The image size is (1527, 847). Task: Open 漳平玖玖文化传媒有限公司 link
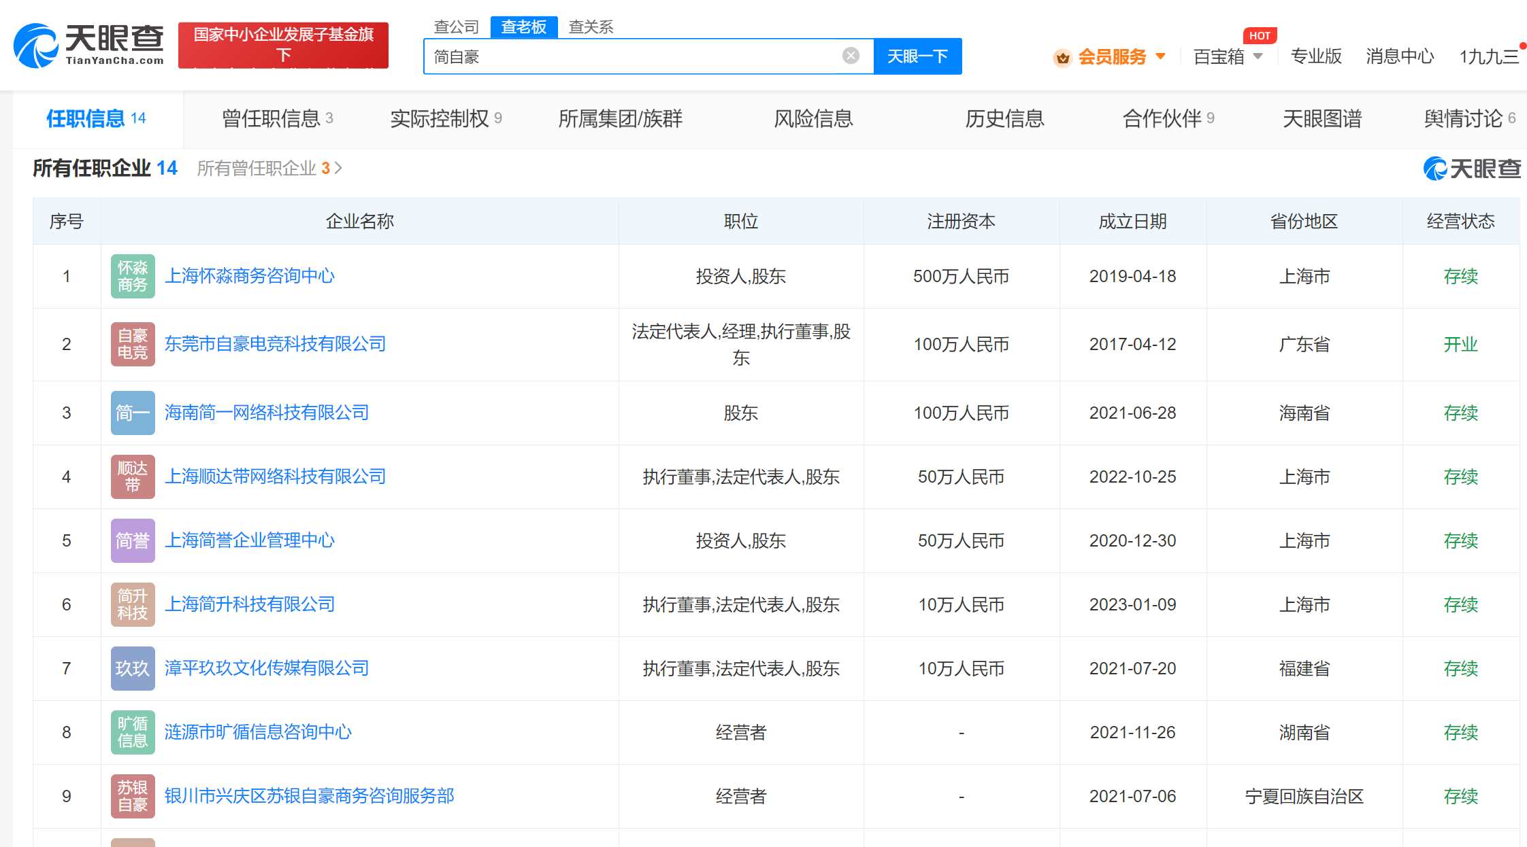coord(267,668)
